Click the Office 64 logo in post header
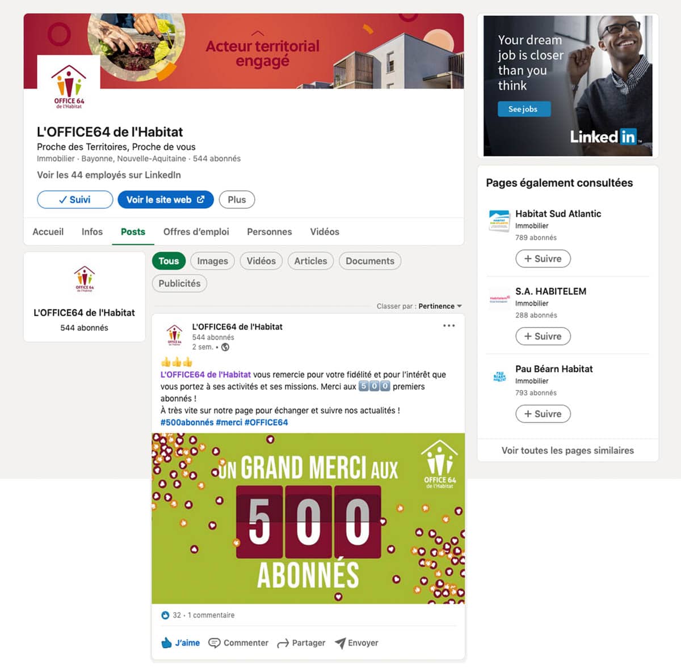 pyautogui.click(x=174, y=335)
